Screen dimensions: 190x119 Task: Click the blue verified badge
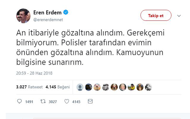[66, 12]
